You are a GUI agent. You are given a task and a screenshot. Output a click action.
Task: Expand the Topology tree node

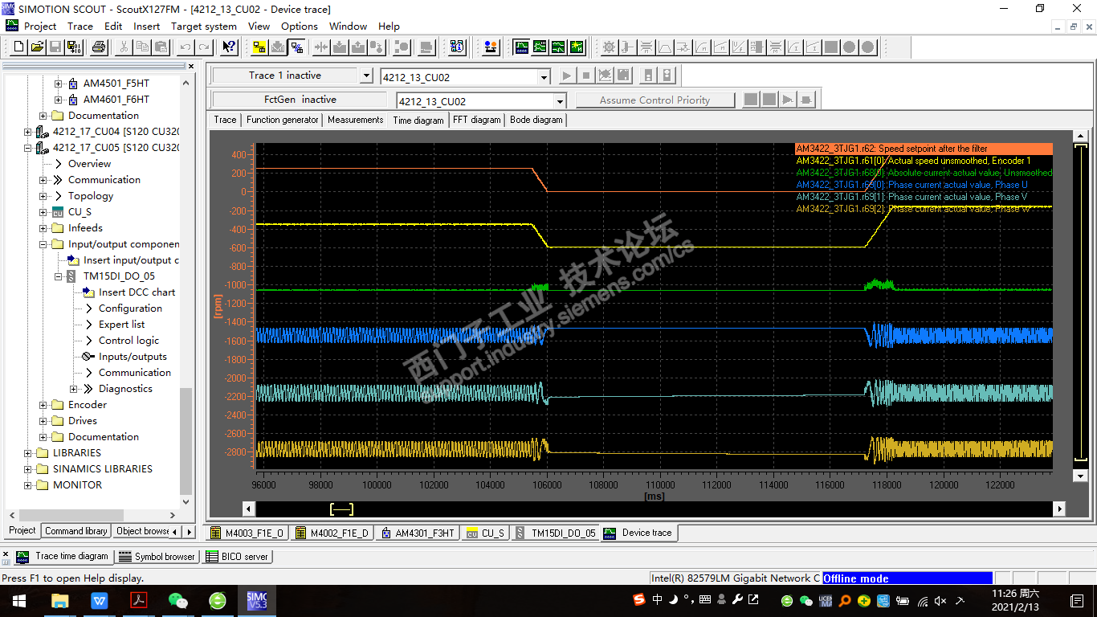[43, 196]
